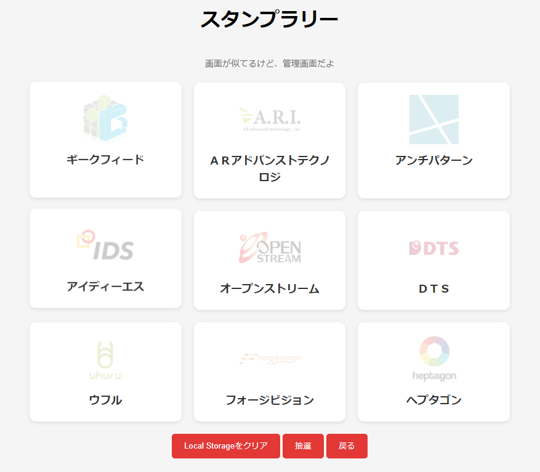The height and width of the screenshot is (472, 540).
Task: Select the ギークフィード card label
Action: click(105, 160)
